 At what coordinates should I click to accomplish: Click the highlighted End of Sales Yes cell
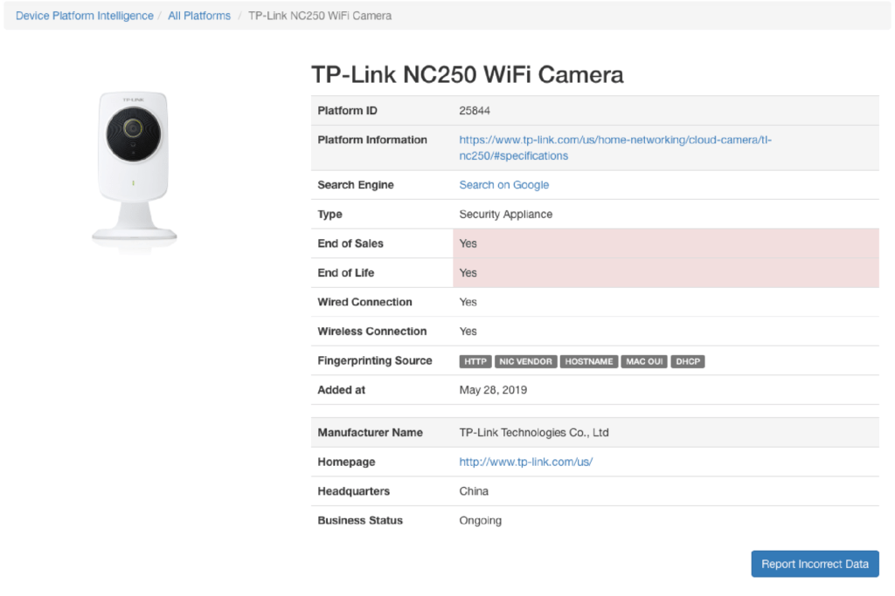(x=665, y=243)
